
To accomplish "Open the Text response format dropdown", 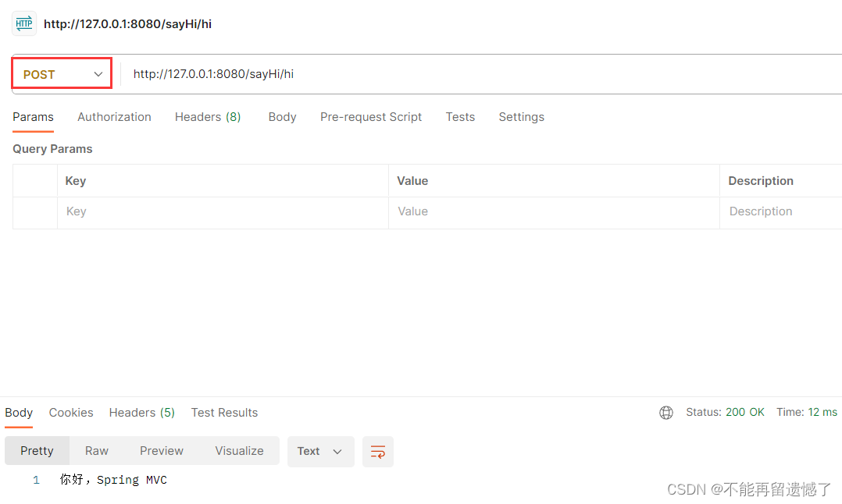I will click(x=320, y=452).
